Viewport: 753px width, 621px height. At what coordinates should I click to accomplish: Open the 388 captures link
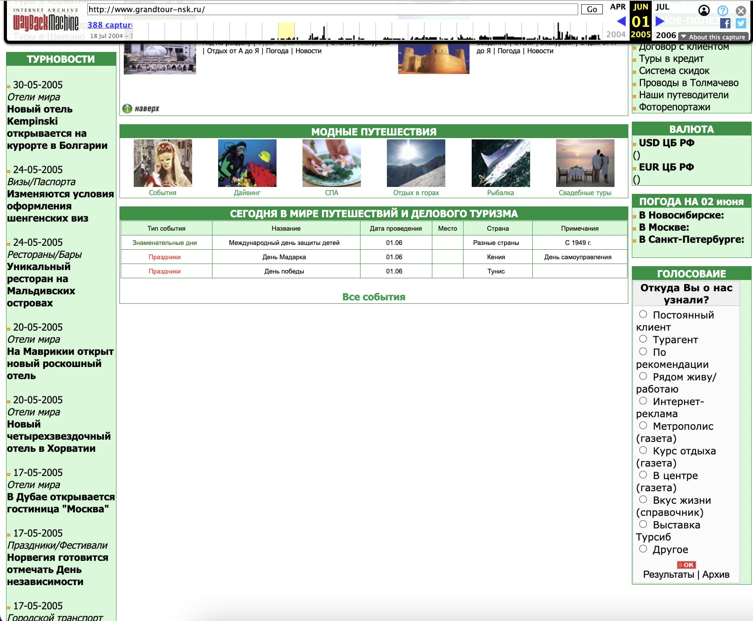coord(110,25)
